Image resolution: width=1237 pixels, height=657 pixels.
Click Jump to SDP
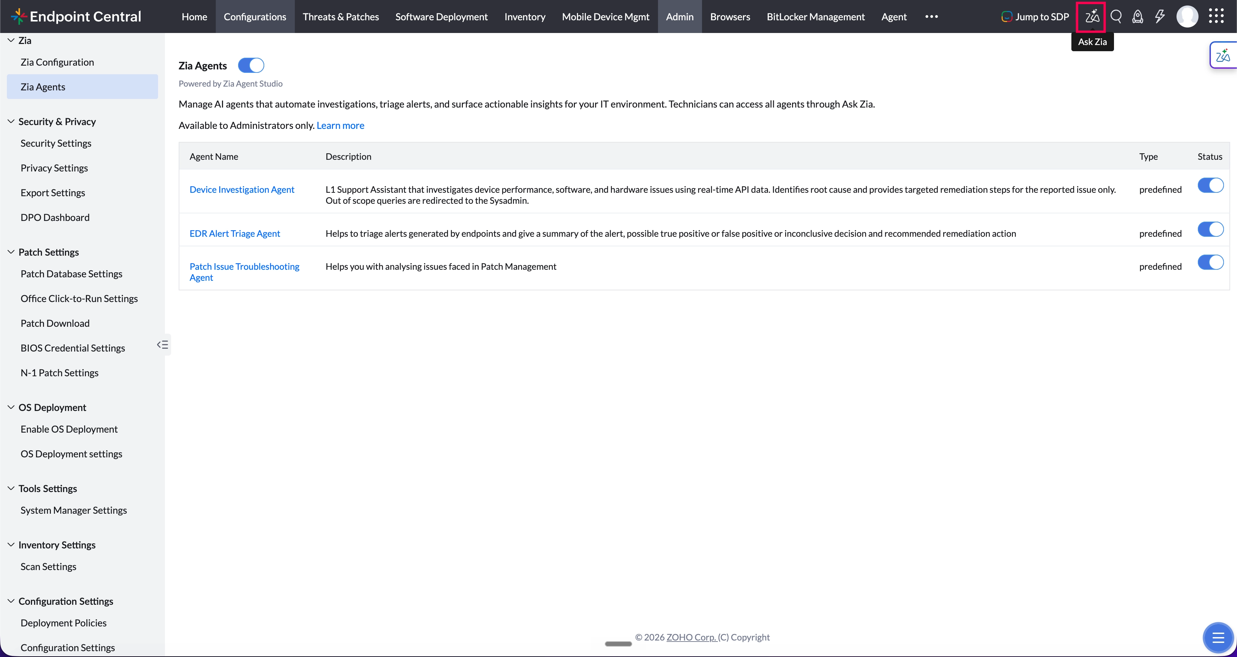point(1035,17)
